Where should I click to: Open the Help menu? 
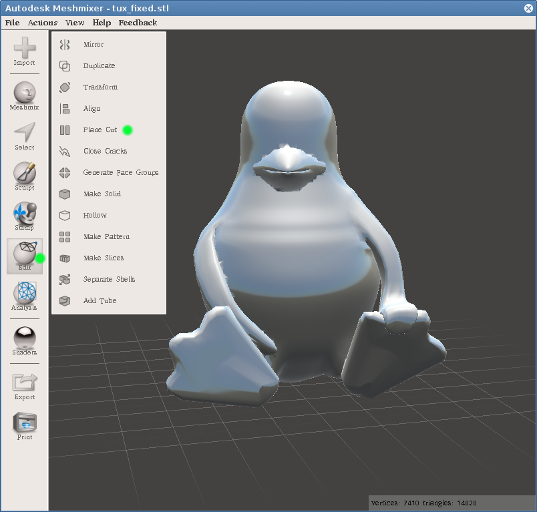102,23
